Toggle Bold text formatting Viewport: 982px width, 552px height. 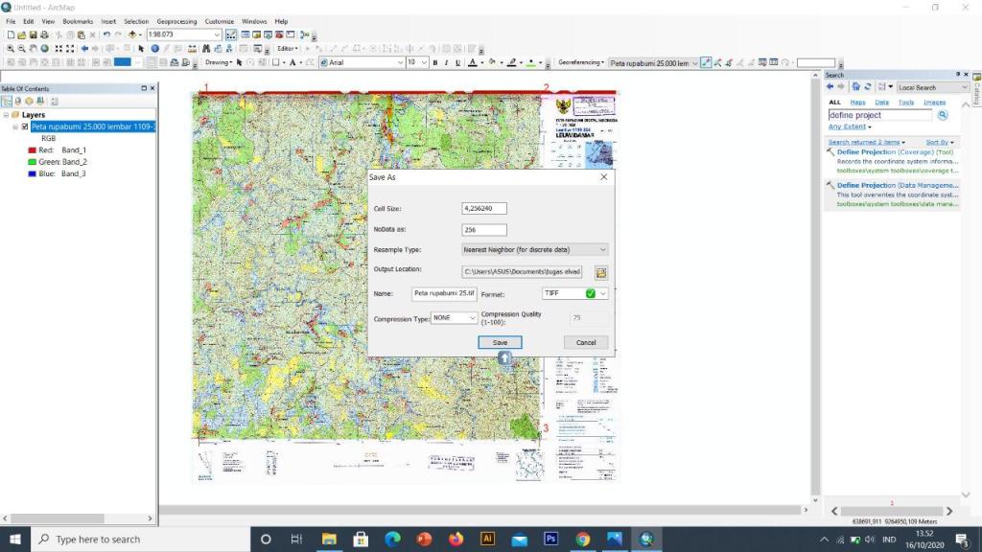coord(435,62)
